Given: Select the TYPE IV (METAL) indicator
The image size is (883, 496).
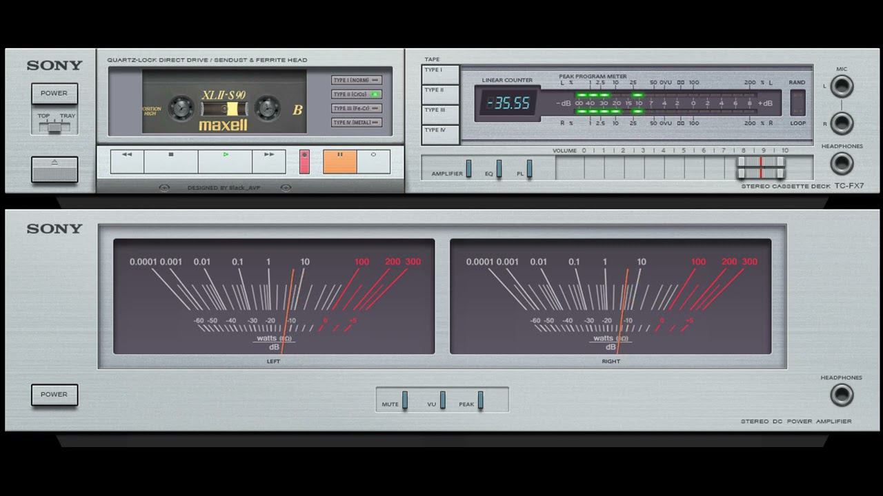Looking at the screenshot, I should (357, 123).
